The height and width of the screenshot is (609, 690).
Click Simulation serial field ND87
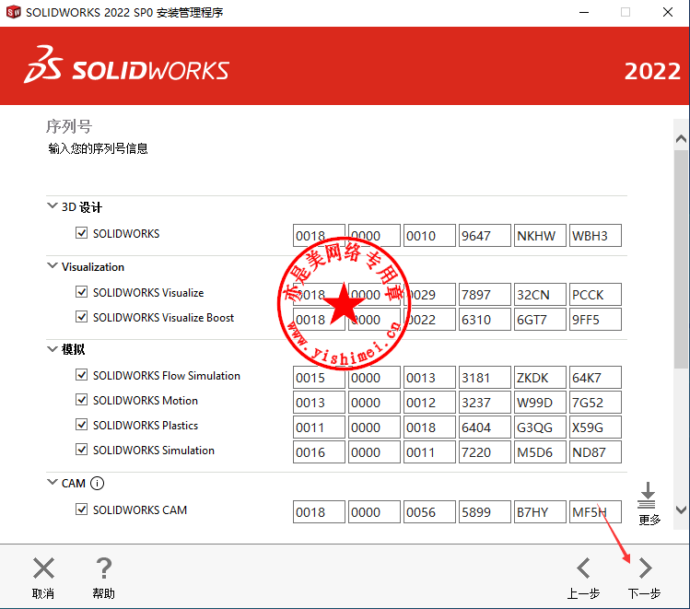click(595, 451)
